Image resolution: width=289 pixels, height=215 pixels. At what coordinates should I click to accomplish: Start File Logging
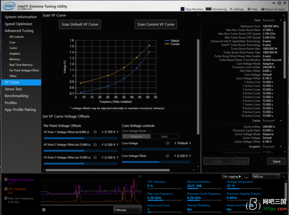pyautogui.click(x=232, y=177)
